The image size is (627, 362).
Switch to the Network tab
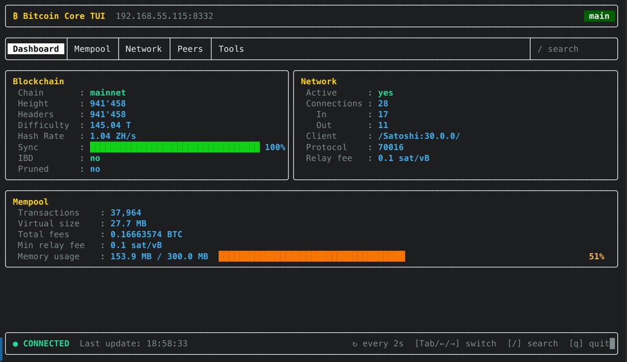[144, 49]
